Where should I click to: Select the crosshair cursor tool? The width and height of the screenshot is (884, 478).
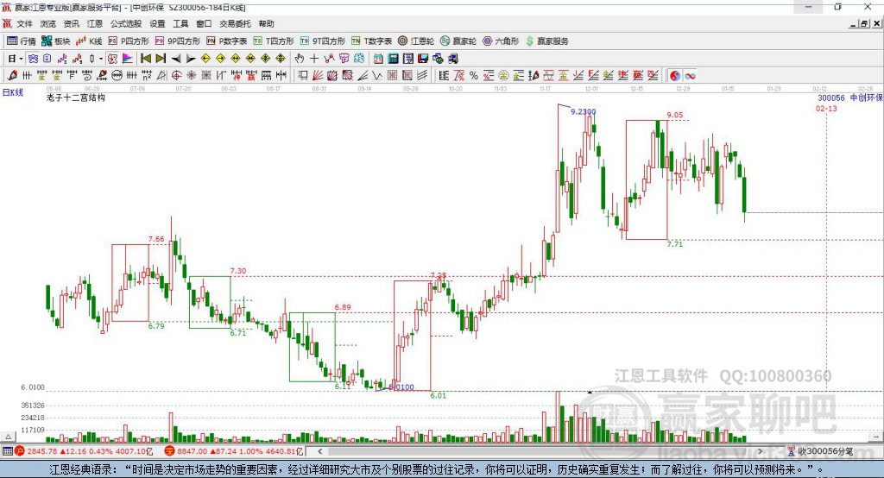click(x=314, y=59)
